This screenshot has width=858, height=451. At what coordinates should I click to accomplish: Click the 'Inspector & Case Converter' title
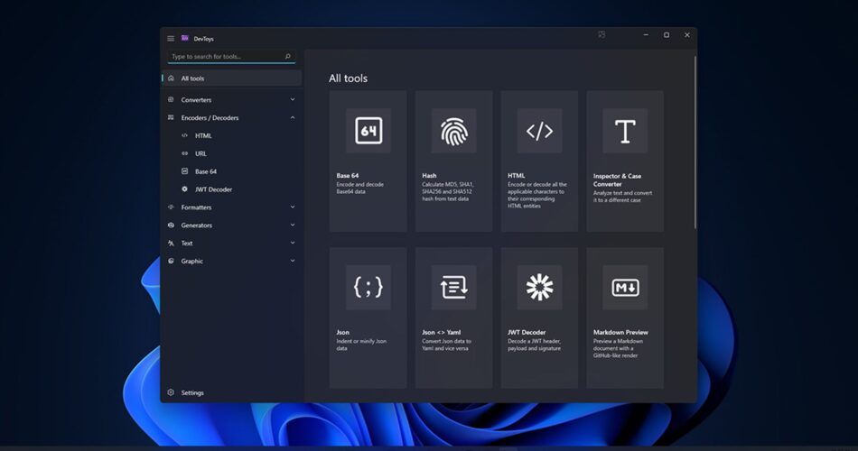(x=617, y=179)
